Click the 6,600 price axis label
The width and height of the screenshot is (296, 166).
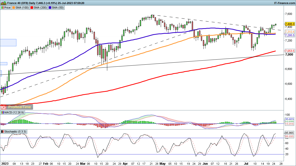[289, 84]
